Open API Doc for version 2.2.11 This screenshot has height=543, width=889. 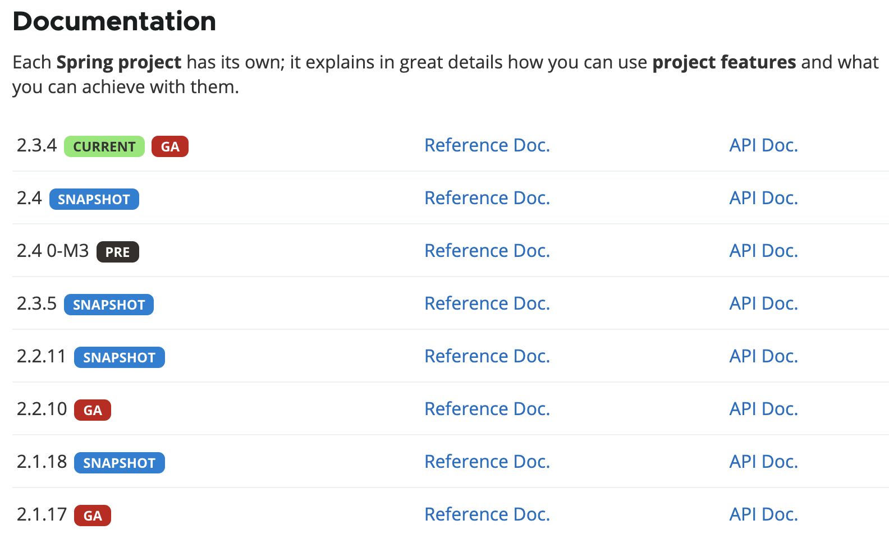[x=763, y=356]
